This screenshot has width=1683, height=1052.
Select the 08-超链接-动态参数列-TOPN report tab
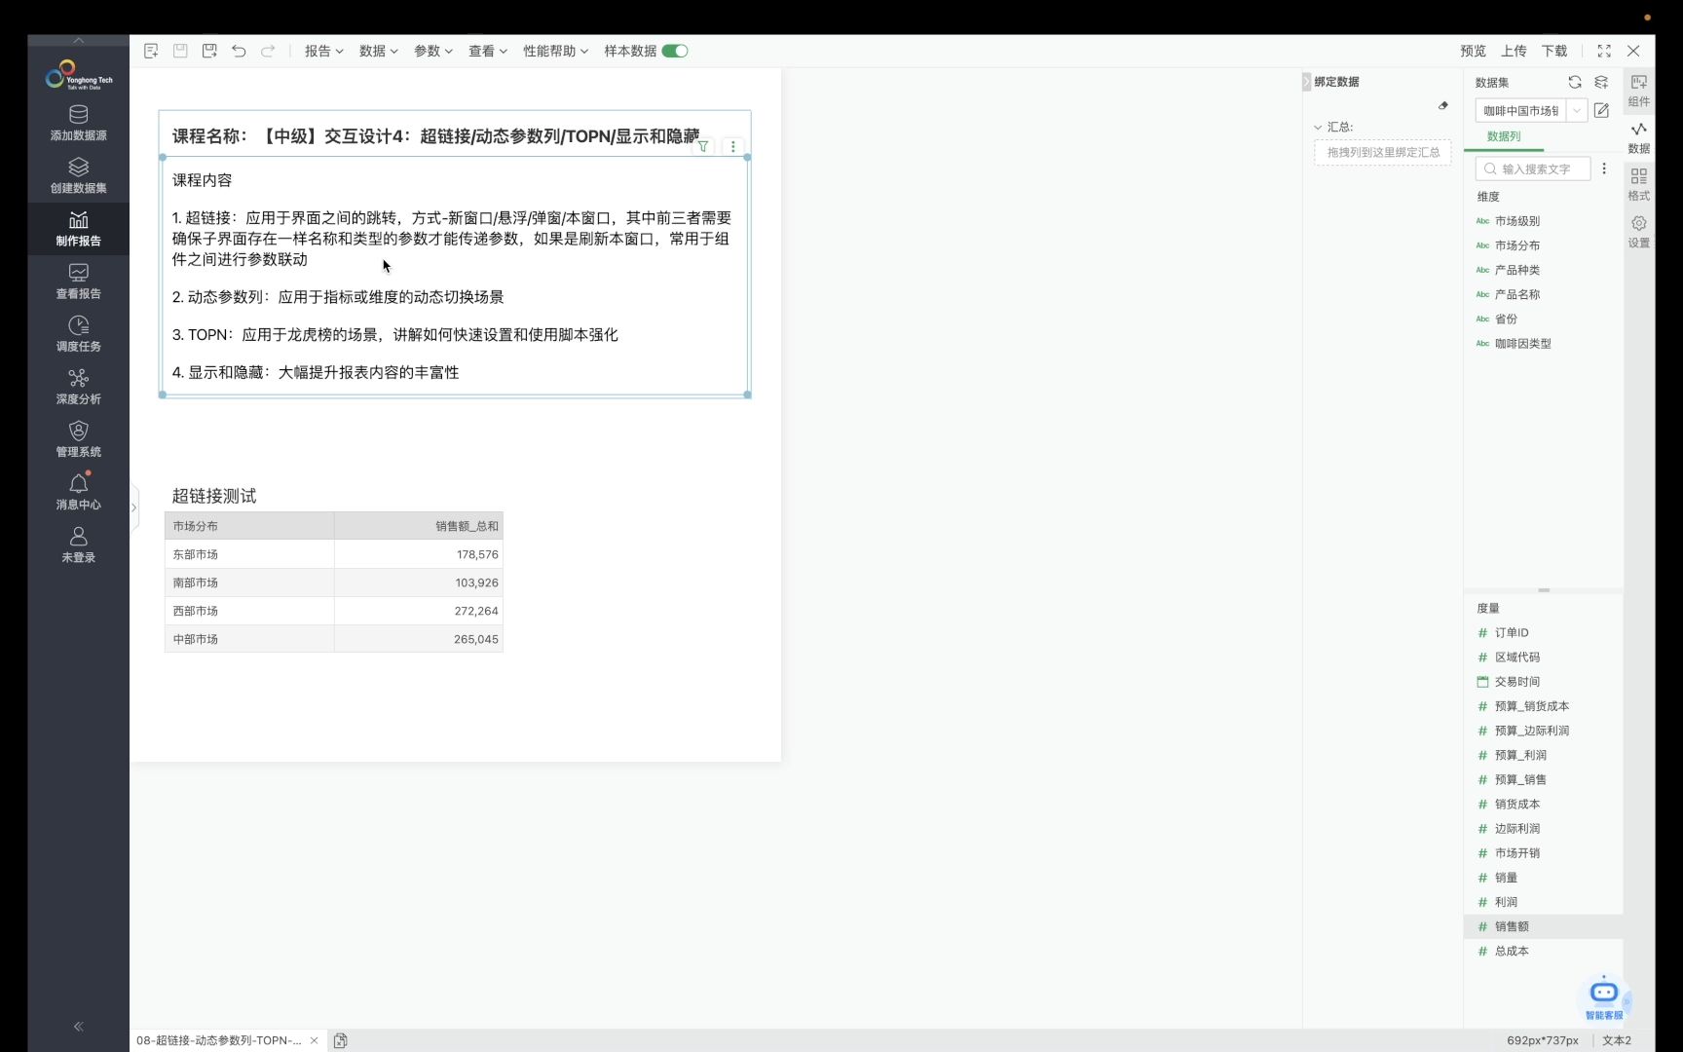tap(218, 1040)
